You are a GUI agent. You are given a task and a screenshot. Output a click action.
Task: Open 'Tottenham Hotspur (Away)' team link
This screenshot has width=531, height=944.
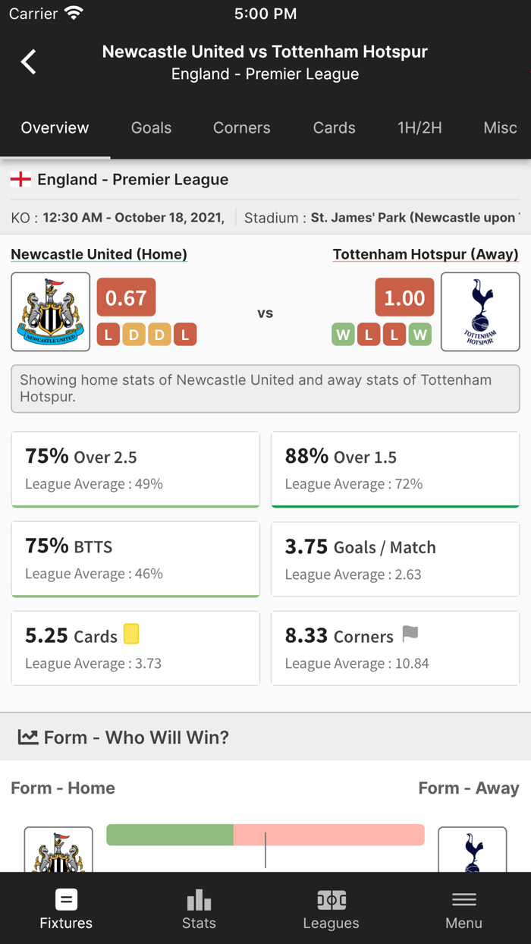[426, 254]
